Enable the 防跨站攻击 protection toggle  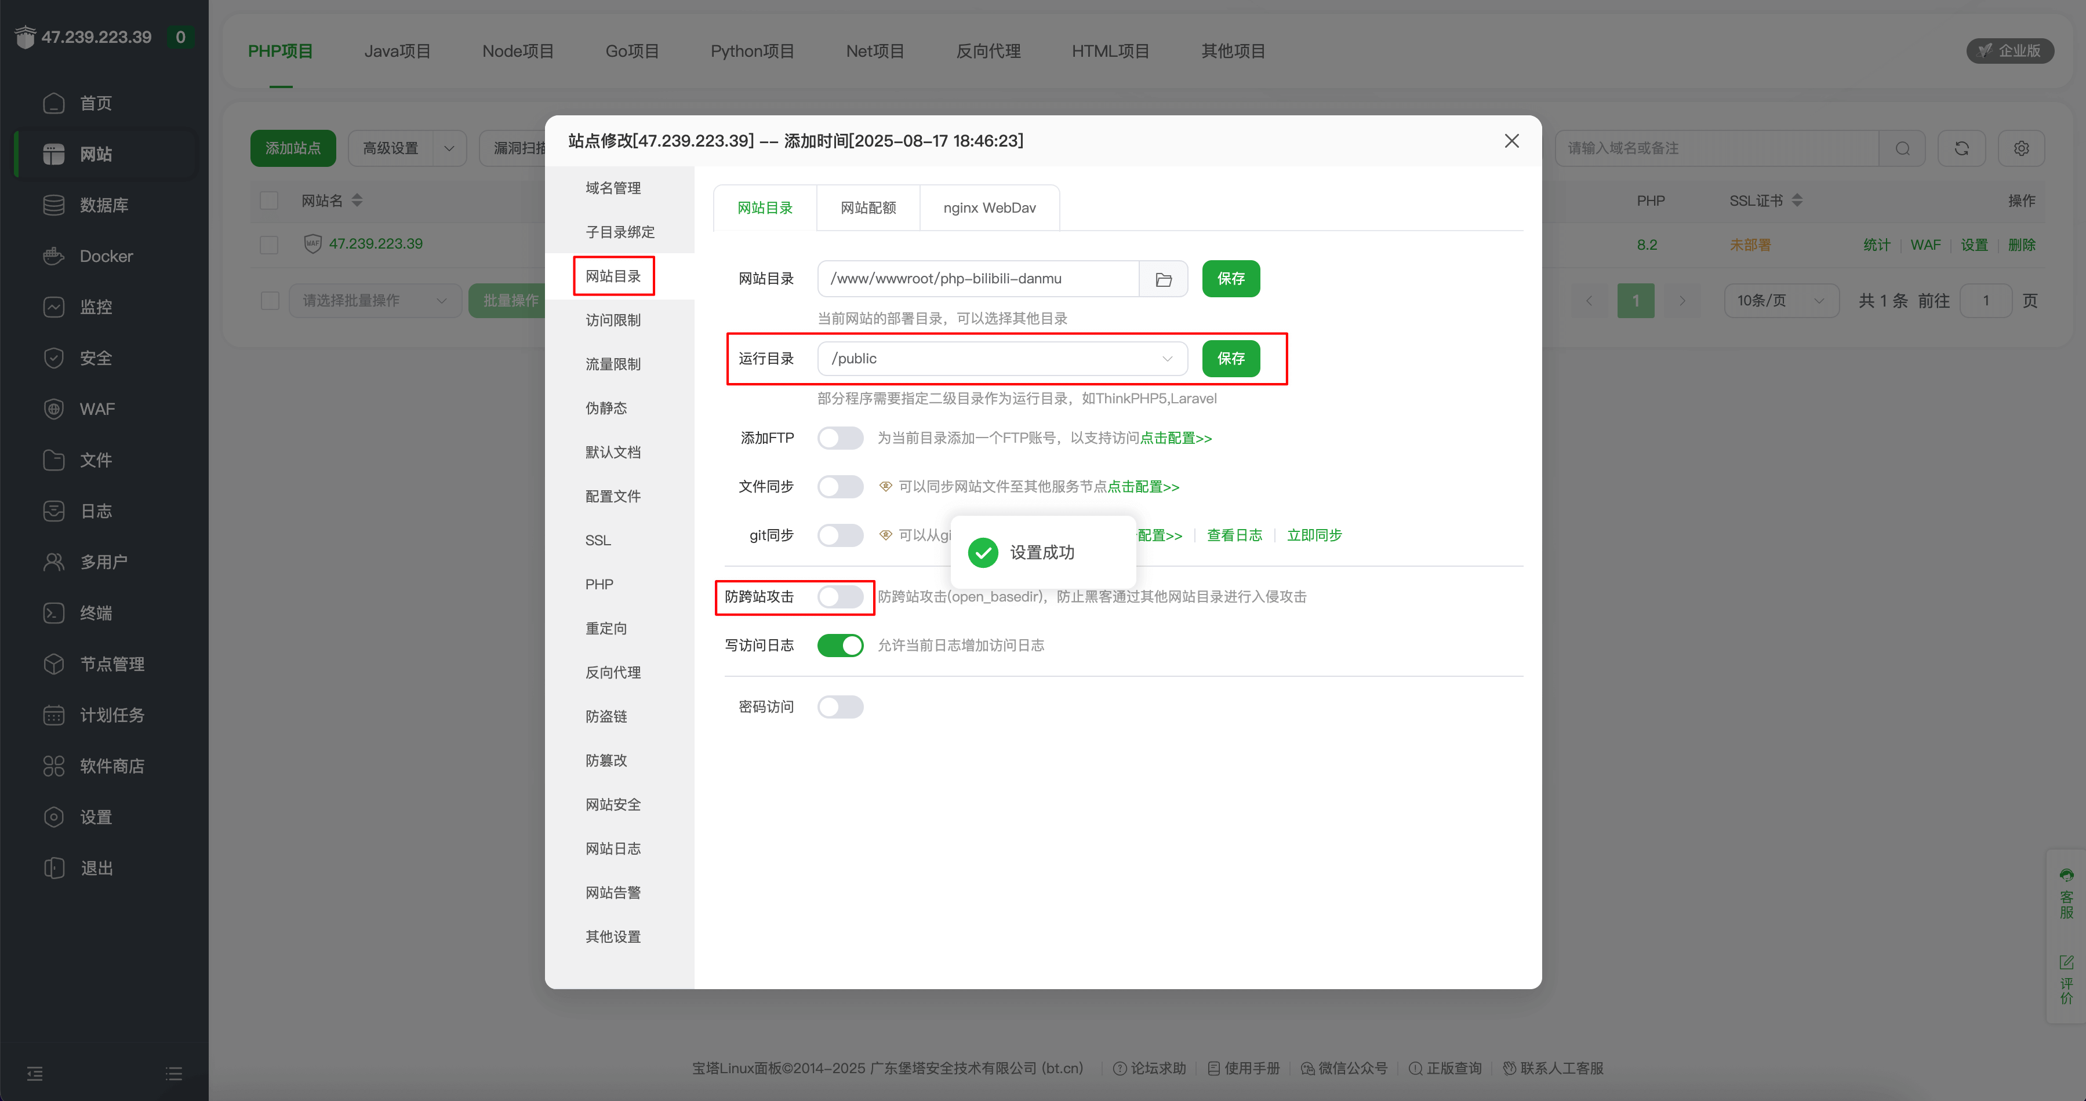coord(841,597)
